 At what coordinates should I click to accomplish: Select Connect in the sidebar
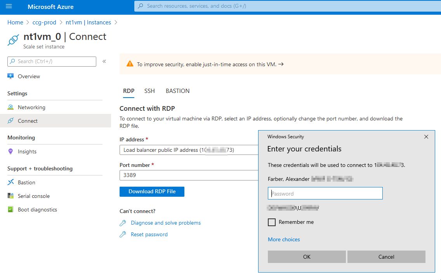[x=55, y=121]
